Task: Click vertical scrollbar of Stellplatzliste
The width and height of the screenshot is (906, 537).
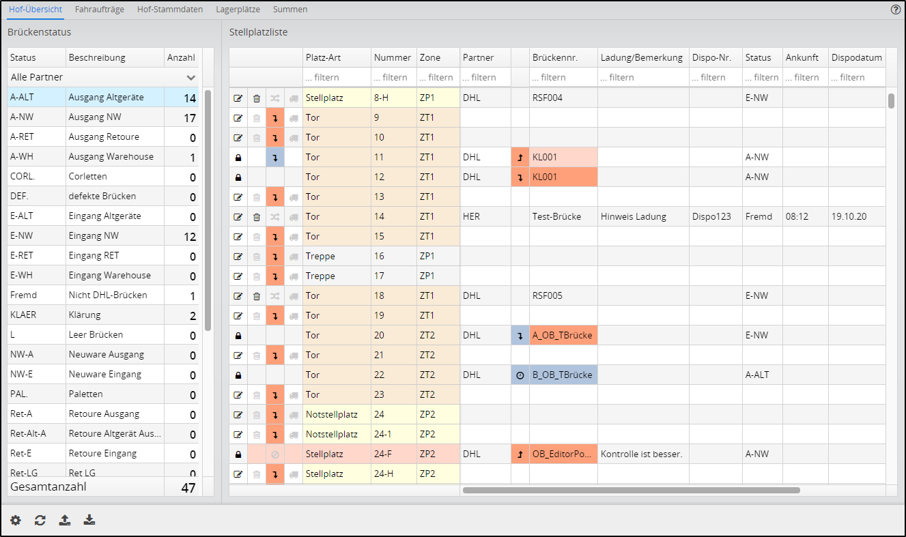Action: point(891,101)
